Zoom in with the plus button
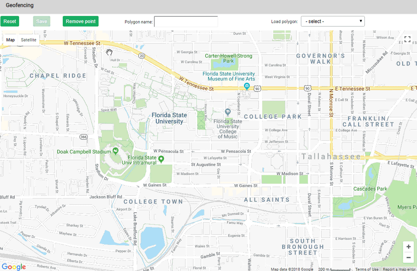 [x=408, y=247]
